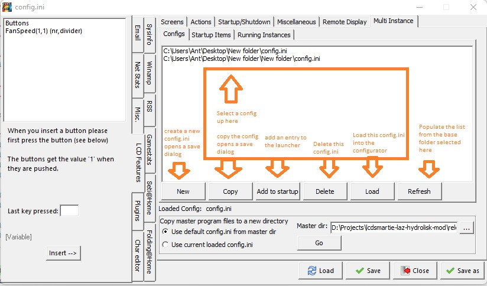Click the Last key pressed field
The width and height of the screenshot is (487, 286).
click(69, 211)
